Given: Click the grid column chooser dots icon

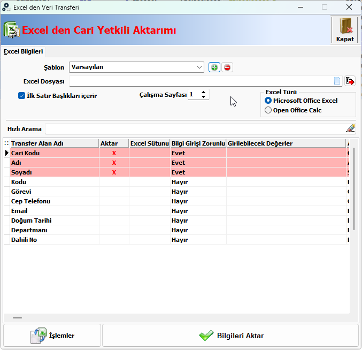Looking at the screenshot, I should coord(6,143).
